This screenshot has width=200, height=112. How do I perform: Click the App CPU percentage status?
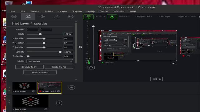187,16
